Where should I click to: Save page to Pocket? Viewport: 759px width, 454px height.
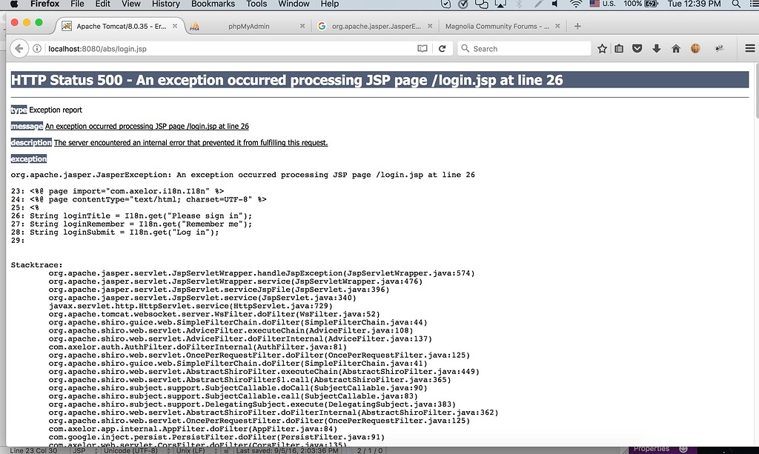[x=637, y=49]
